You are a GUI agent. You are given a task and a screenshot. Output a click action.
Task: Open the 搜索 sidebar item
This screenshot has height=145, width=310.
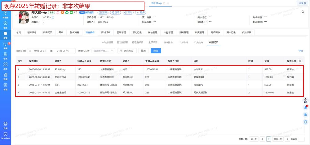click(x=5, y=35)
